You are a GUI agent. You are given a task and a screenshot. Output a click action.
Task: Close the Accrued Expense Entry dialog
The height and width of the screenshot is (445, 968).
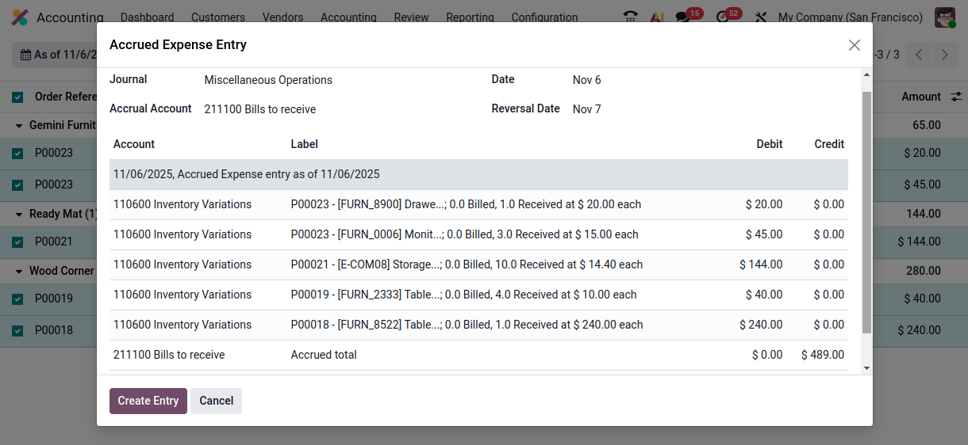[854, 45]
